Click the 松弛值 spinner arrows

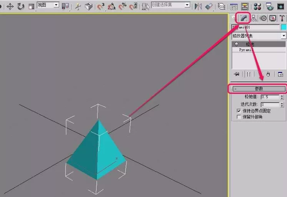[x=282, y=97]
